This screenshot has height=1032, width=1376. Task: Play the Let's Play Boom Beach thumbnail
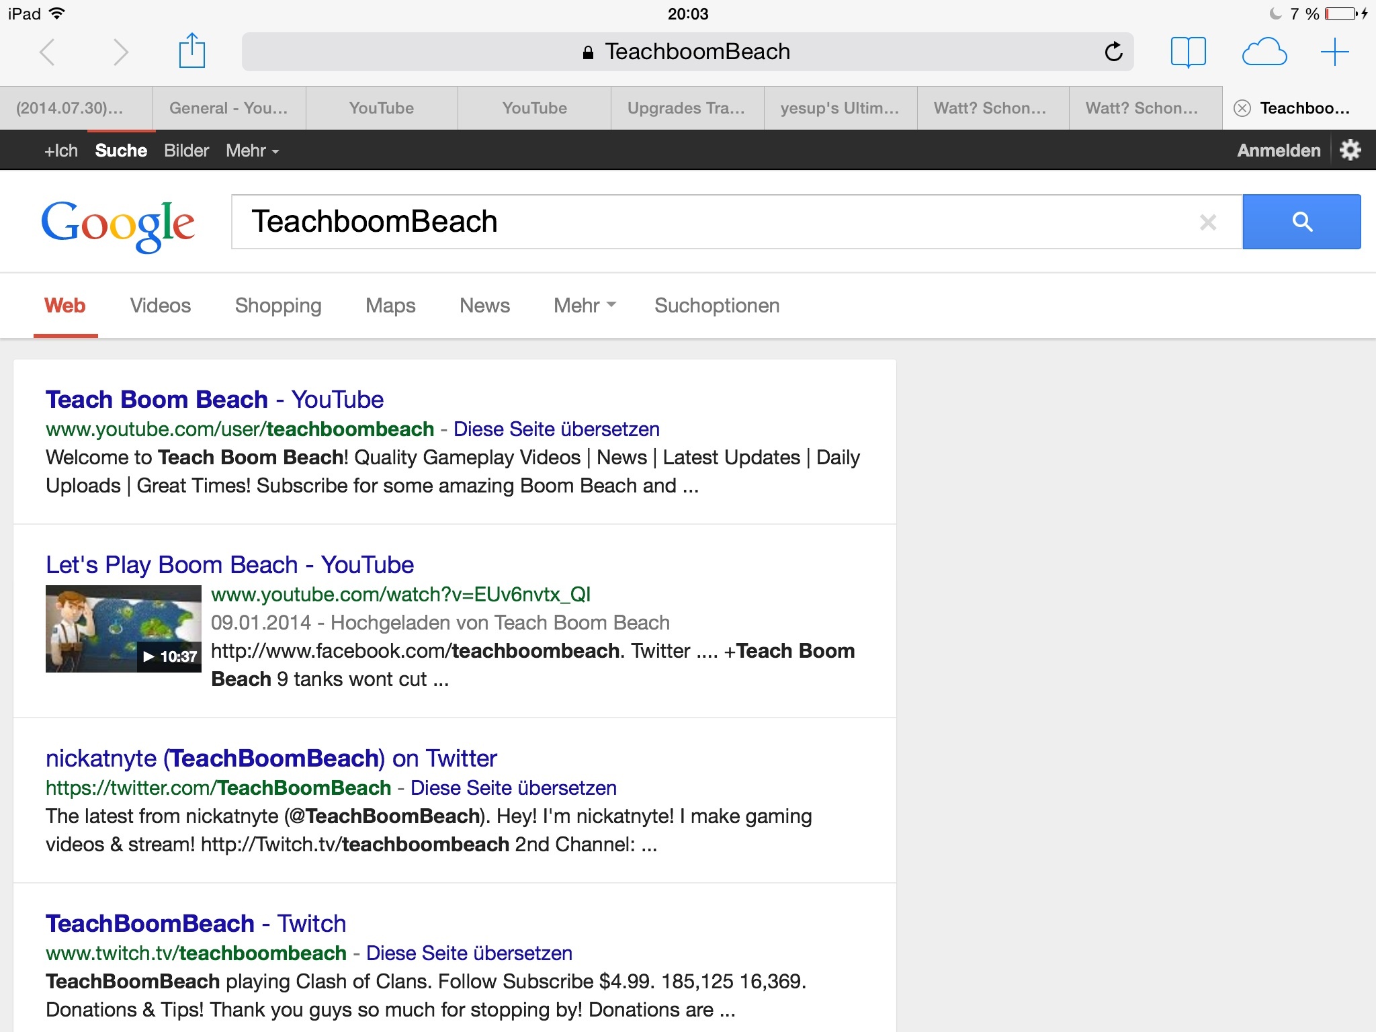pos(124,629)
